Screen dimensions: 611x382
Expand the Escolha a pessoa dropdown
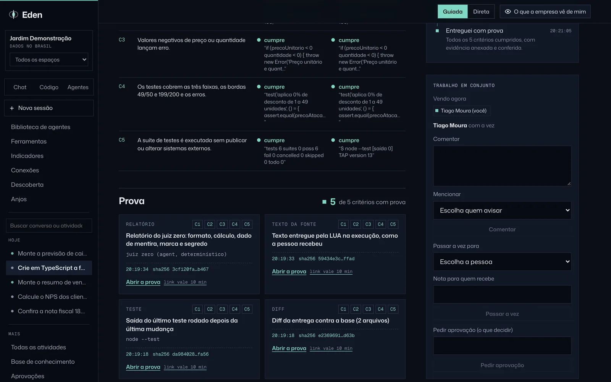pos(502,262)
